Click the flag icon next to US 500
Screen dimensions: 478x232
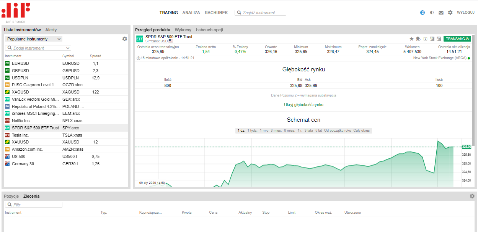[7, 156]
